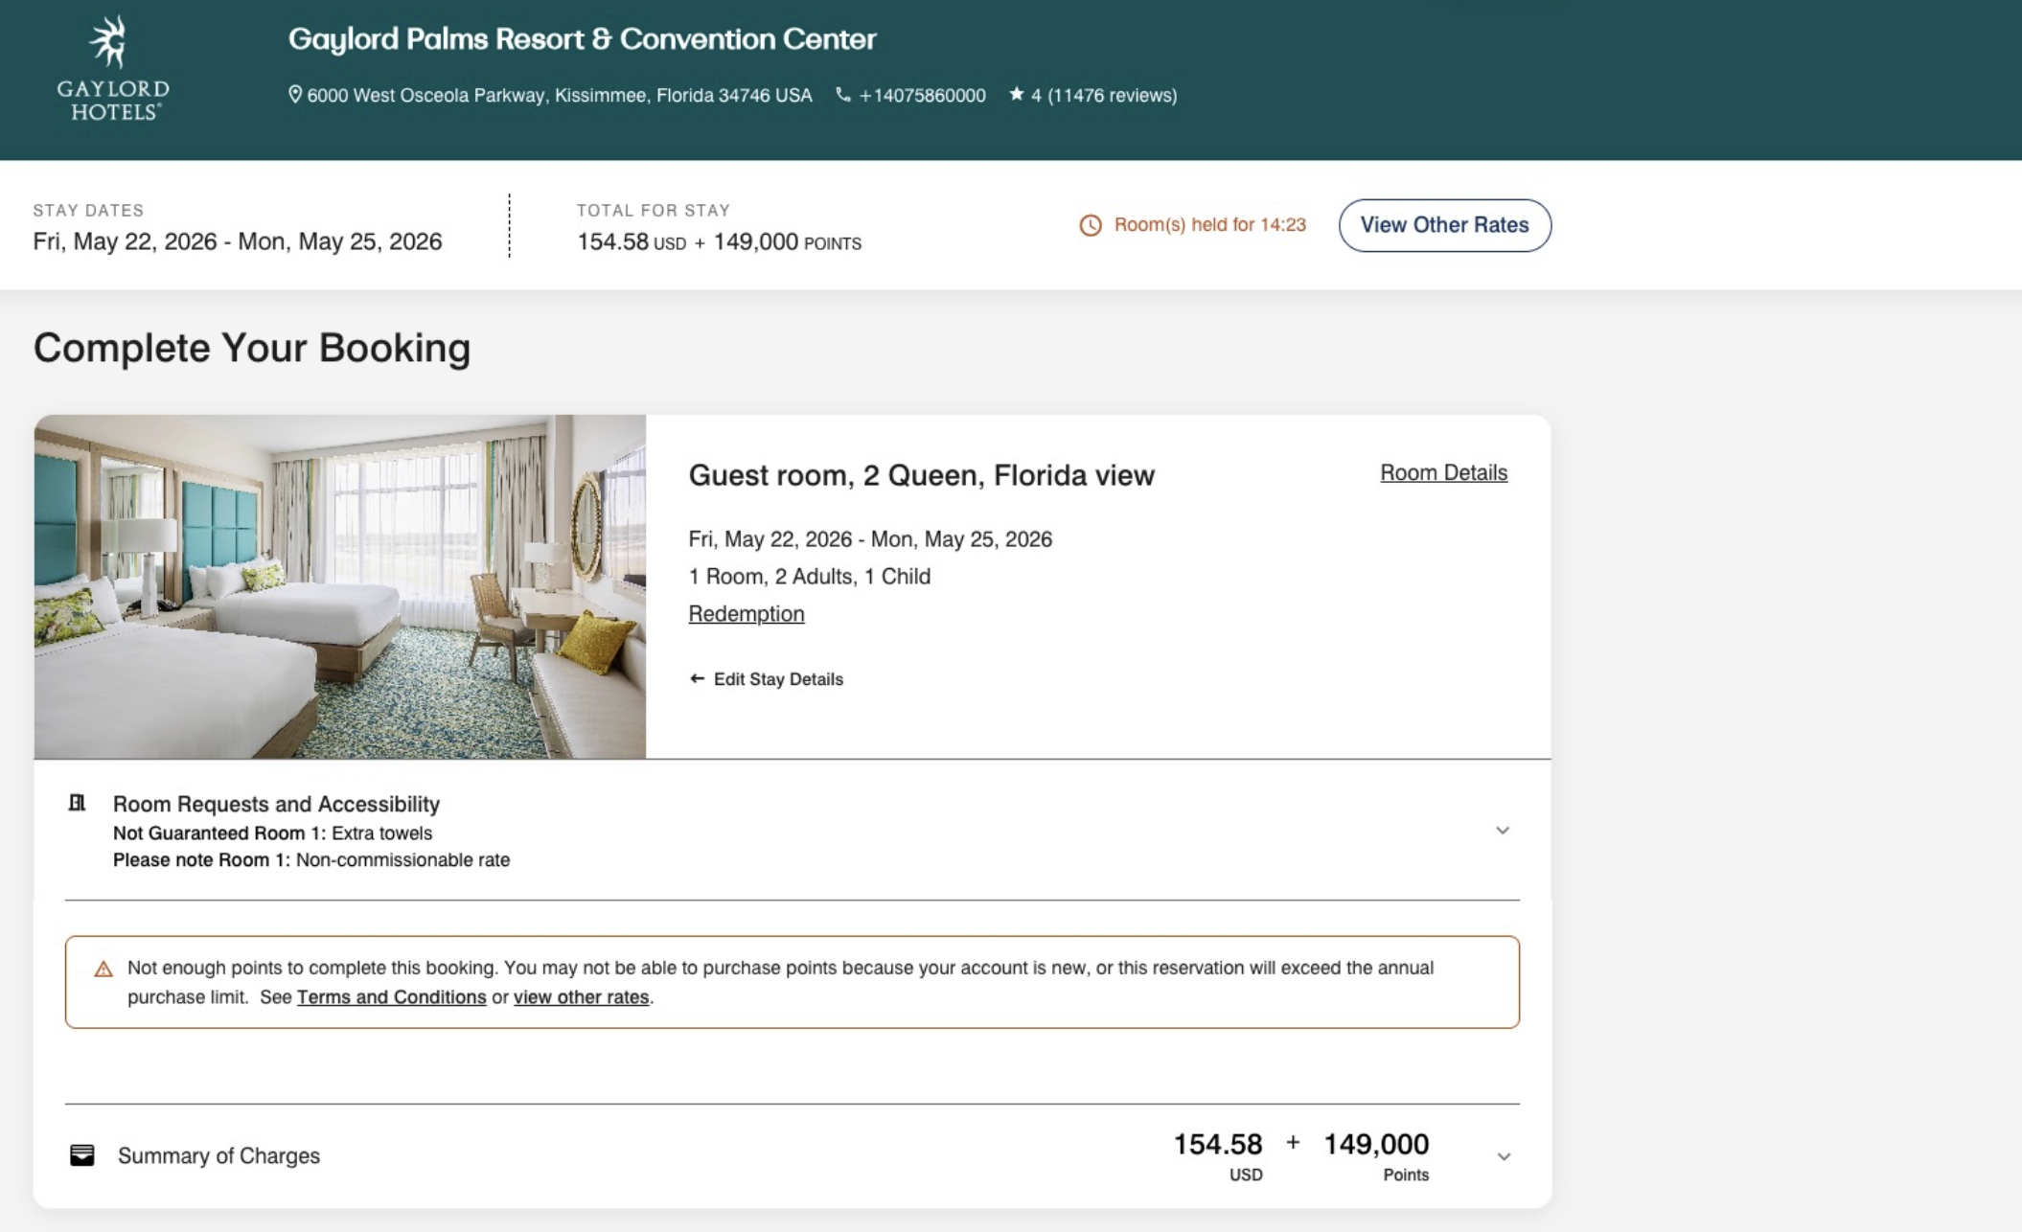
Task: Click the hotel address text
Action: (x=559, y=96)
